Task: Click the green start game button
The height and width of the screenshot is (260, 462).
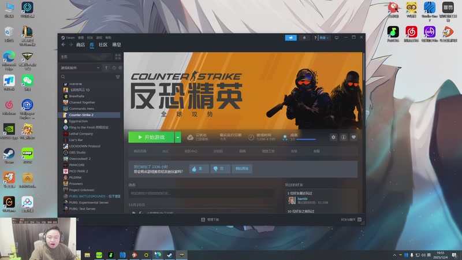Action: (x=151, y=137)
